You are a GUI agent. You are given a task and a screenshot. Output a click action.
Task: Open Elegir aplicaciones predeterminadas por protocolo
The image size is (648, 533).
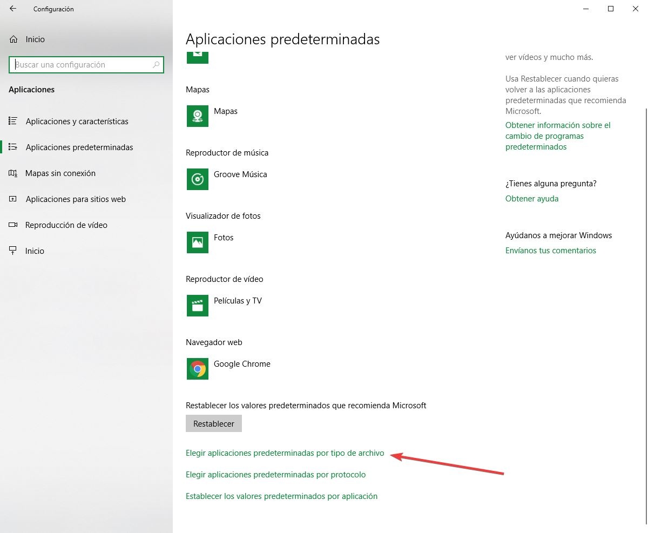(276, 475)
